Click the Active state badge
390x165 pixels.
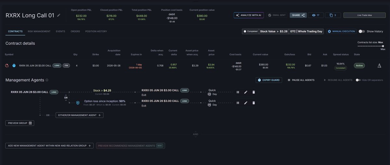coord(359,65)
